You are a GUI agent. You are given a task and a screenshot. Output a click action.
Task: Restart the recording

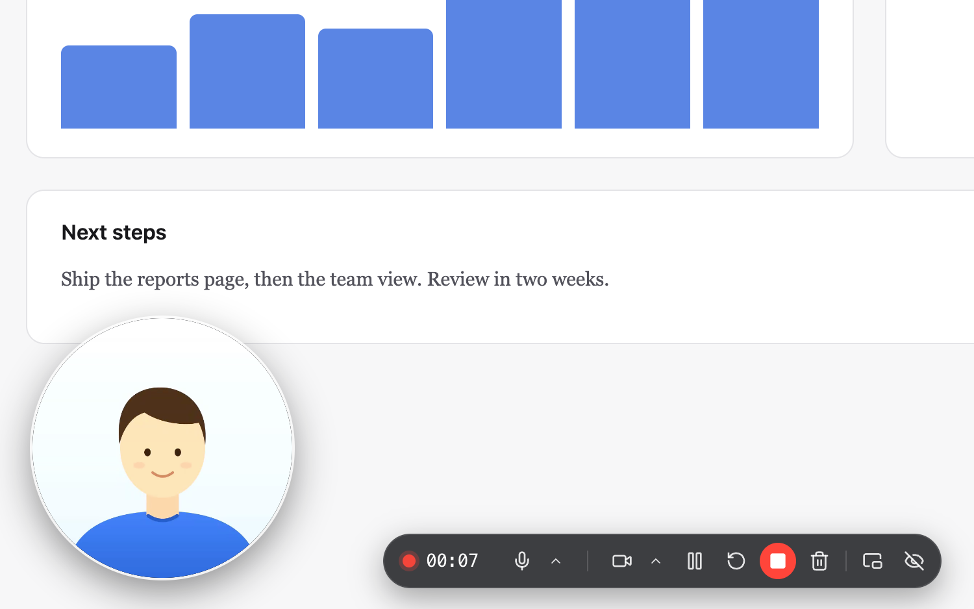click(x=736, y=561)
